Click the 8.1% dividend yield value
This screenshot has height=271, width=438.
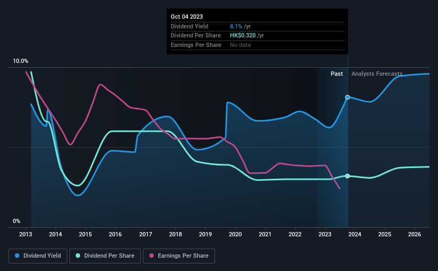pos(236,26)
